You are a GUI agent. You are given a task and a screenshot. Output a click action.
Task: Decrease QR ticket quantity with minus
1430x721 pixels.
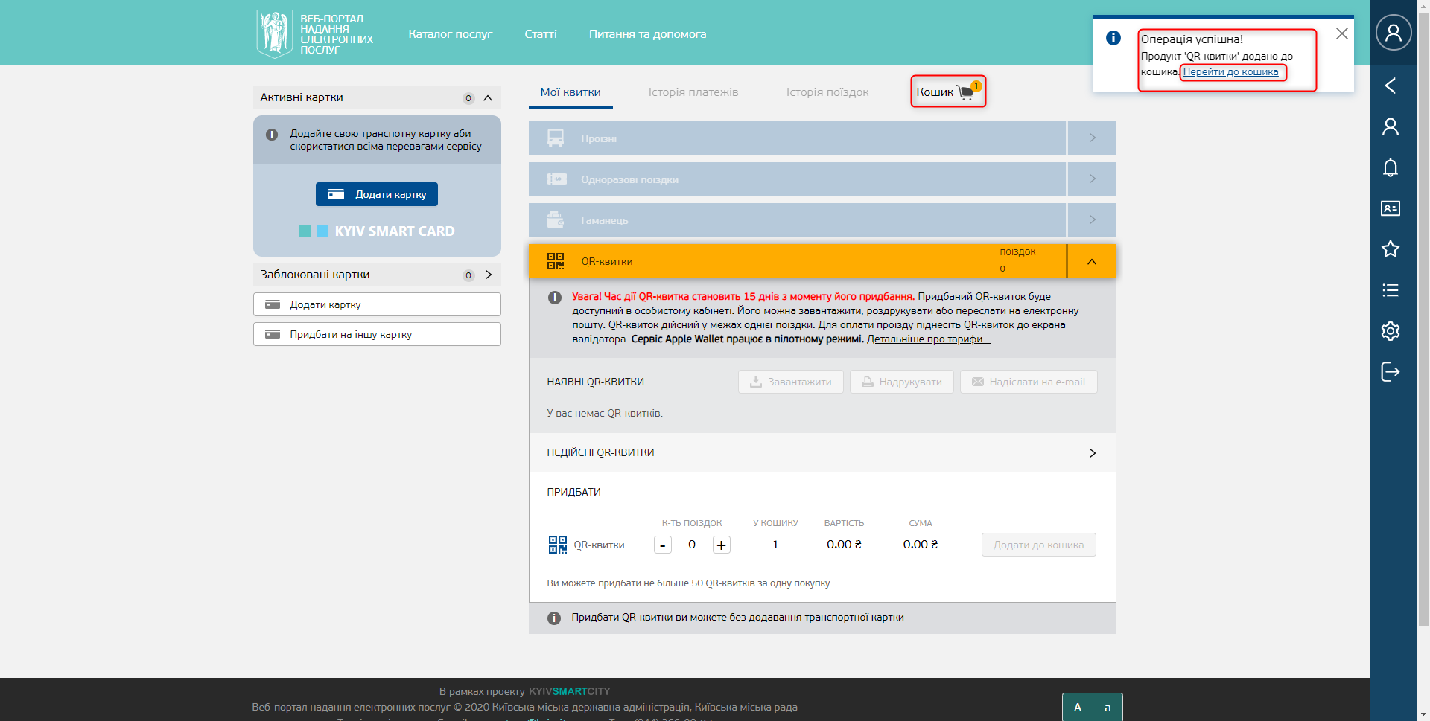click(662, 545)
